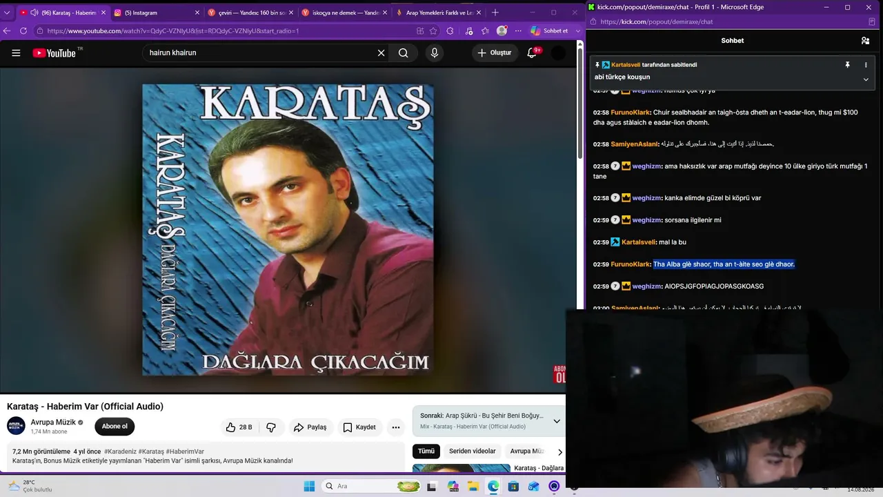Mute the Karataş tab audio icon

34,12
